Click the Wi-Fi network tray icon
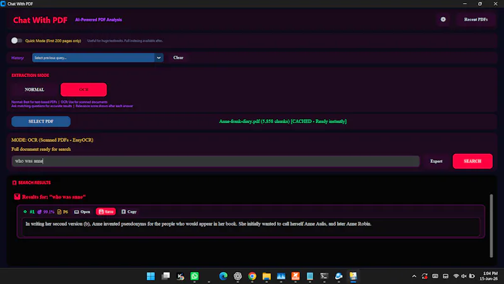 tap(455, 276)
